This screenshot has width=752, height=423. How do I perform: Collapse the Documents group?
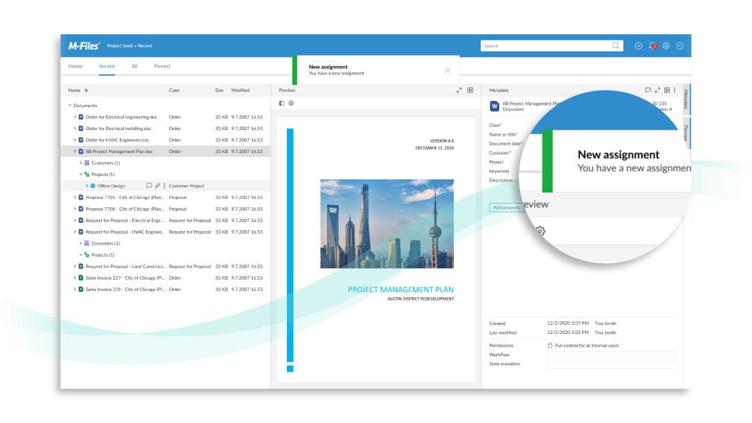(70, 106)
